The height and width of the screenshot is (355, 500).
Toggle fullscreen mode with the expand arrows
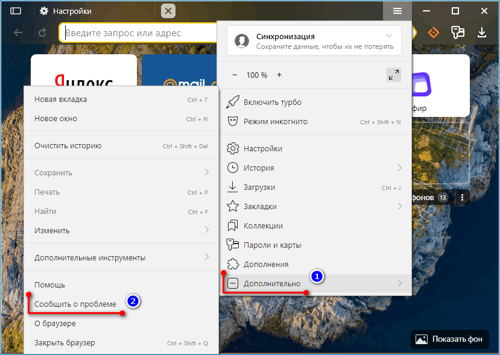coord(394,75)
